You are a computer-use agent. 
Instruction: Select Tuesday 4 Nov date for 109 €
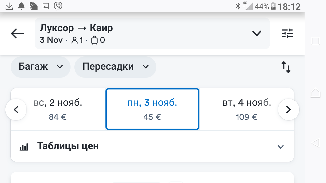(246, 109)
